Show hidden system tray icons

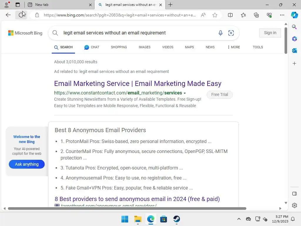point(239,219)
